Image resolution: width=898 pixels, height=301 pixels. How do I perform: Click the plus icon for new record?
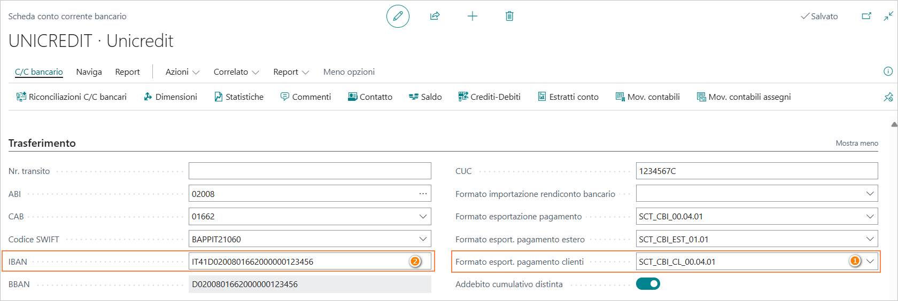tap(473, 17)
